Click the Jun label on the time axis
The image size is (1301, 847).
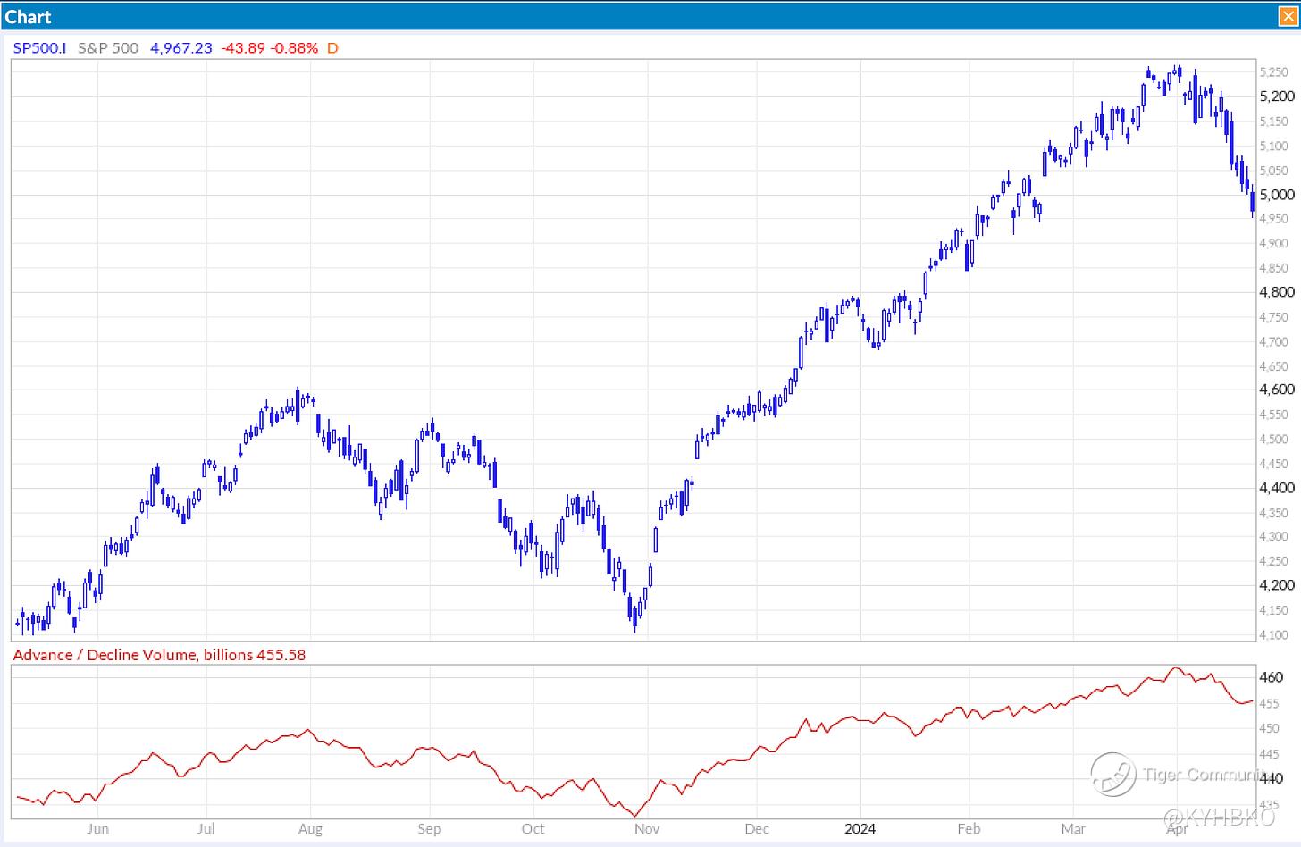[x=98, y=829]
